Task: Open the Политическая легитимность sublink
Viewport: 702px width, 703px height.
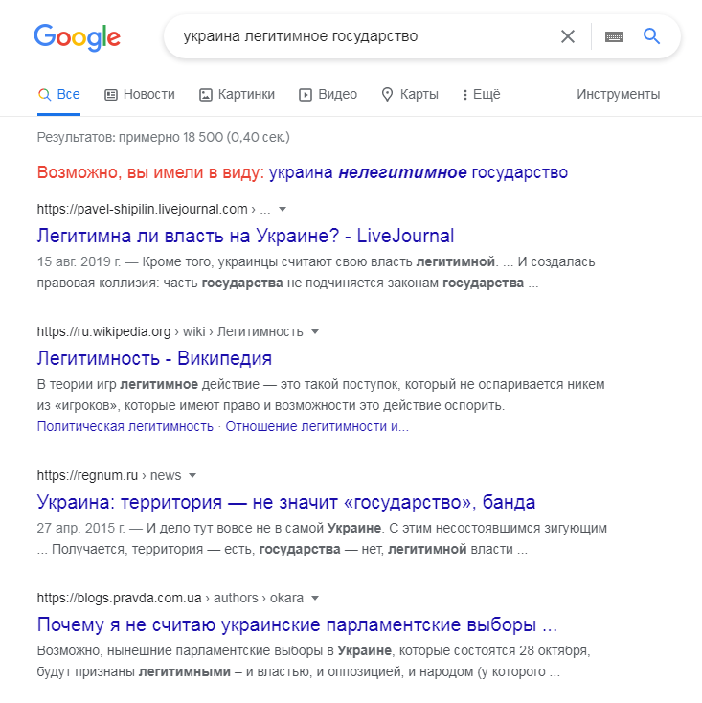Action: (x=125, y=426)
